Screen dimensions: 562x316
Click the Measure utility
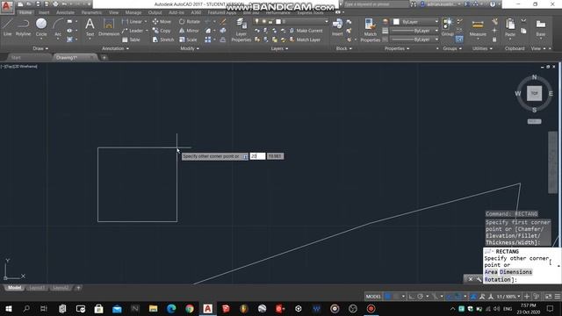click(478, 28)
